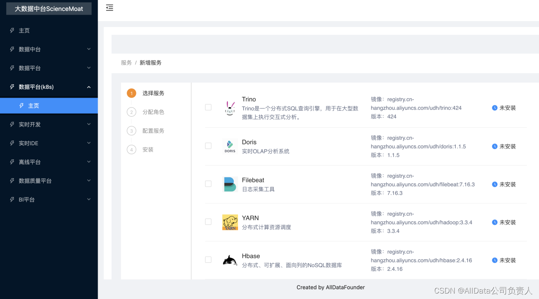This screenshot has width=539, height=299.
Task: Click the 安装 step label
Action: click(x=148, y=149)
